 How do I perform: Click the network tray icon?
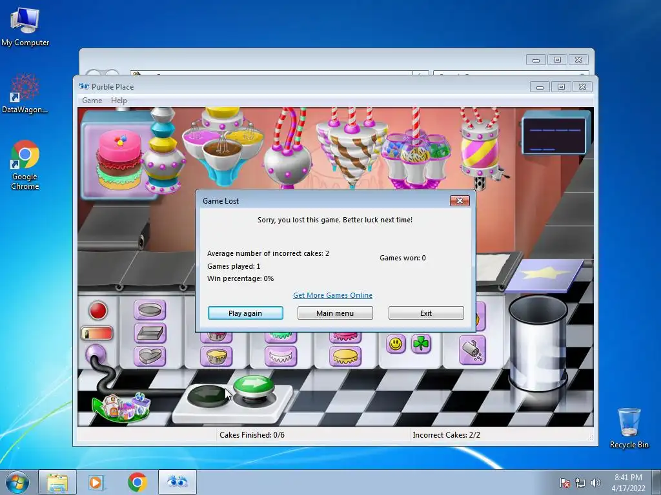(x=580, y=483)
